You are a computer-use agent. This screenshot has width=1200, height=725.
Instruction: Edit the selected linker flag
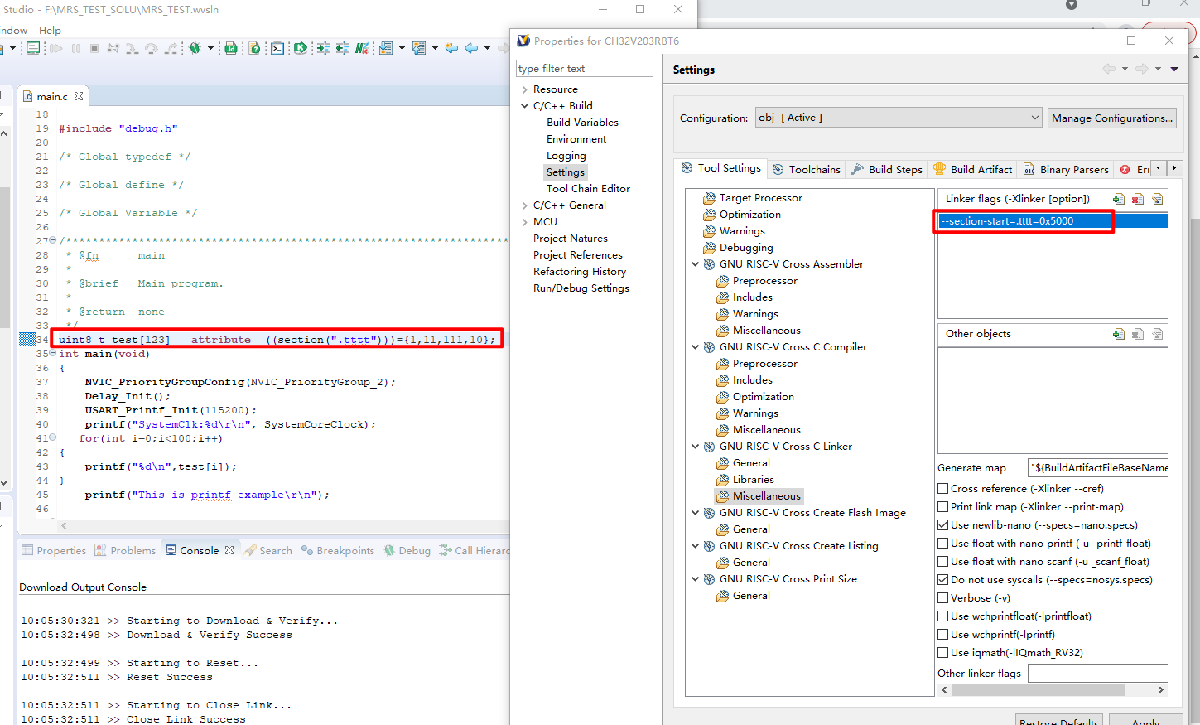(x=1158, y=199)
